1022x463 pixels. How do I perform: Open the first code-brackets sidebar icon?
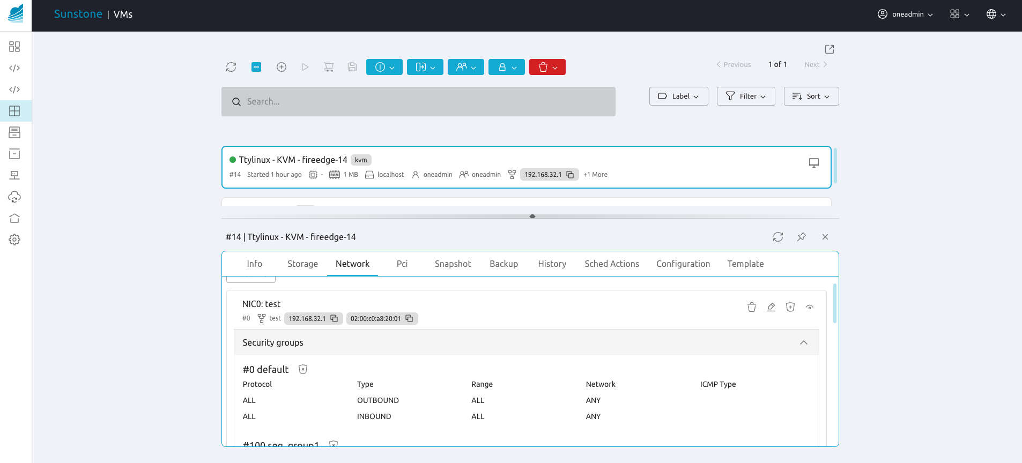14,68
